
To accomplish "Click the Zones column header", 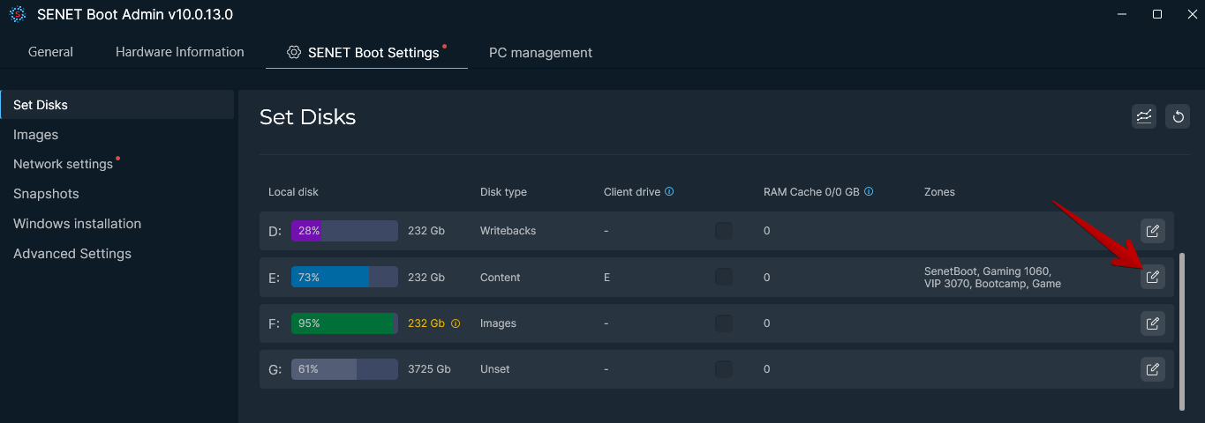I will [x=939, y=192].
